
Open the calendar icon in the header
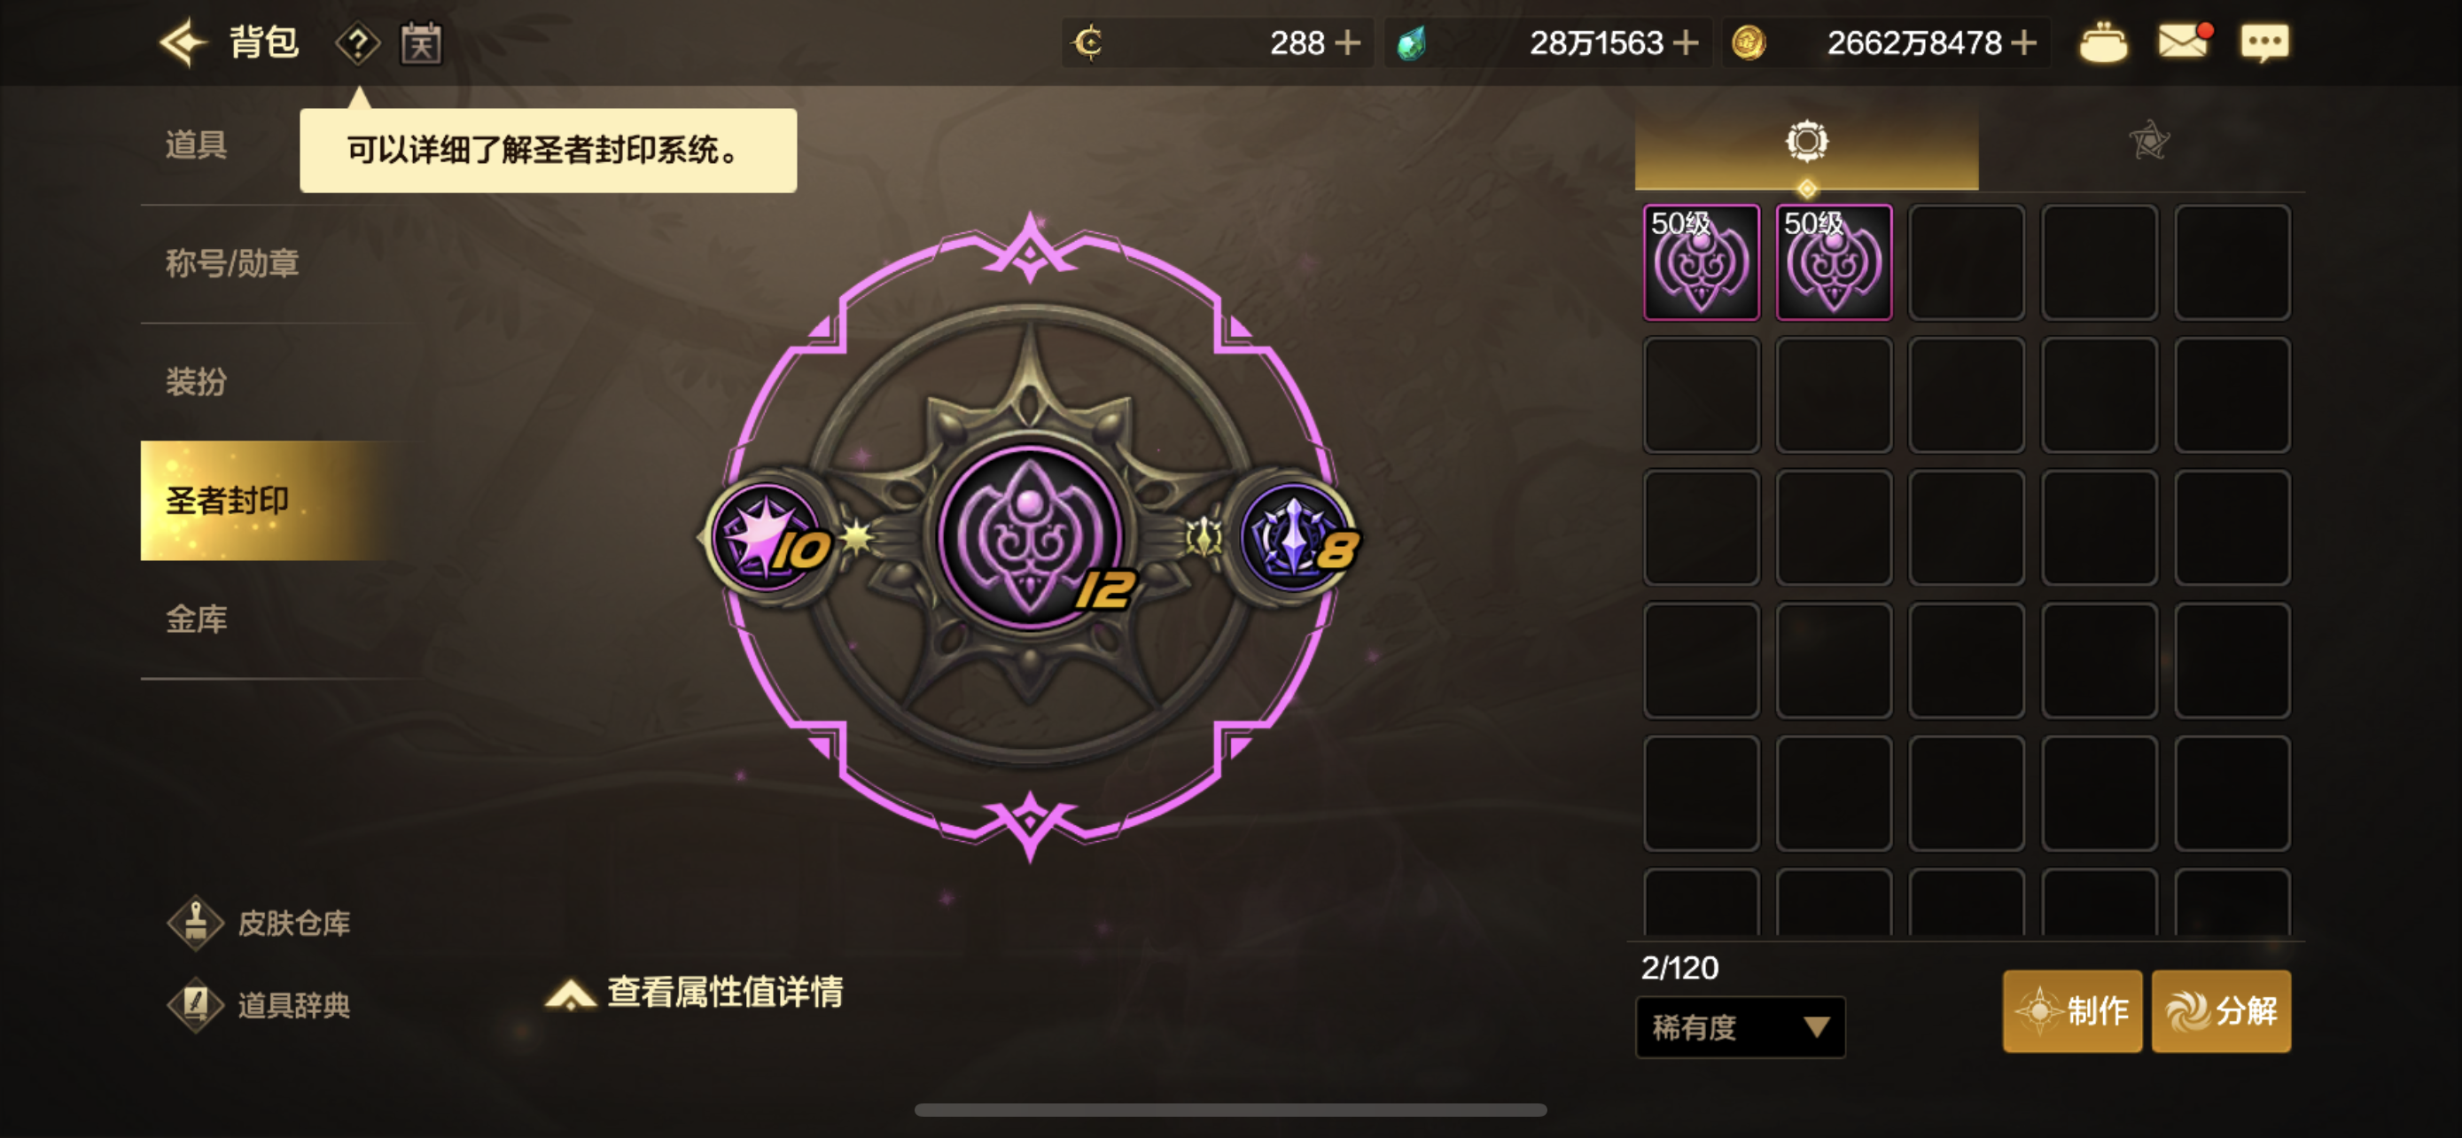[x=421, y=44]
